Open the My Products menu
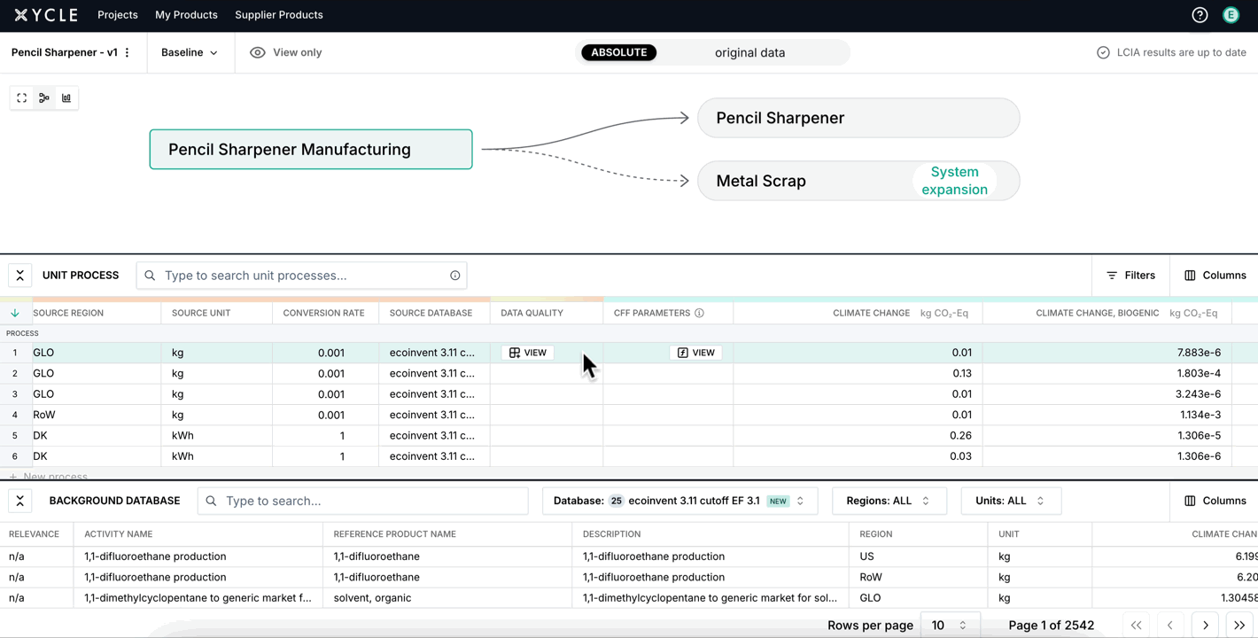Screen dimensions: 1258x638 pos(186,15)
